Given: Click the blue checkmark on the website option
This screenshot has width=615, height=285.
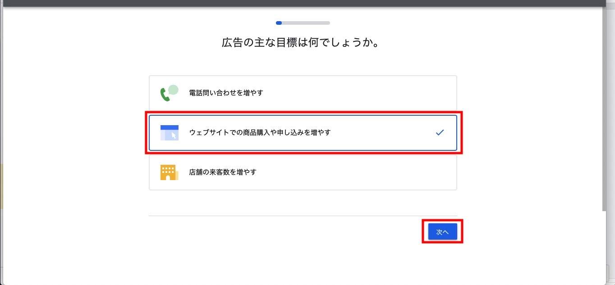Looking at the screenshot, I should [440, 132].
